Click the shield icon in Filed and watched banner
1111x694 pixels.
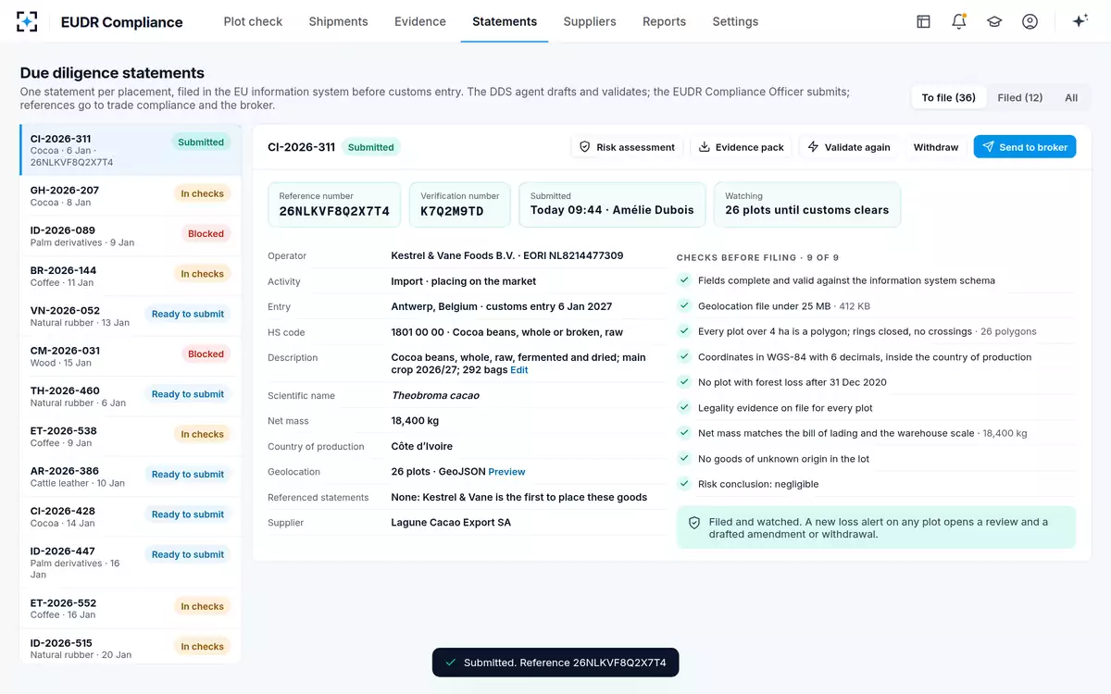tap(694, 523)
